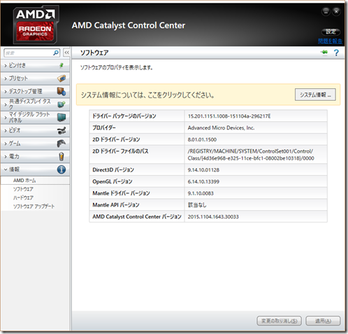
Task: Click the blue info icon beside 情報
Action: (x=61, y=169)
